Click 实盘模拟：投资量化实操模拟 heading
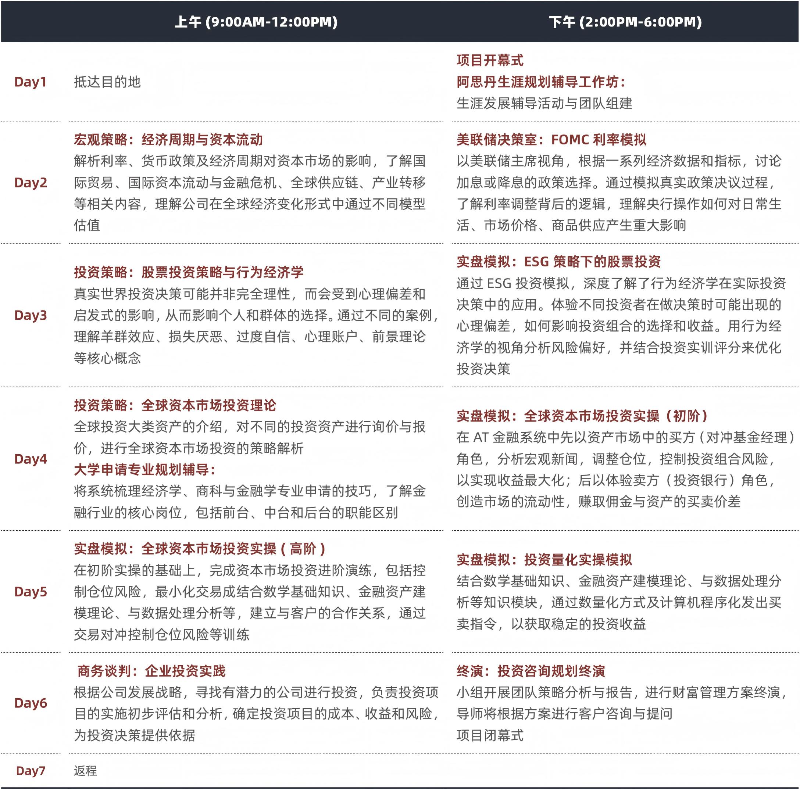 (544, 560)
